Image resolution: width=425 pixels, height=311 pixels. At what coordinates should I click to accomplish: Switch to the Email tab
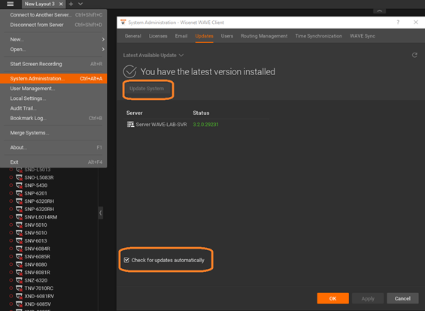click(x=181, y=36)
